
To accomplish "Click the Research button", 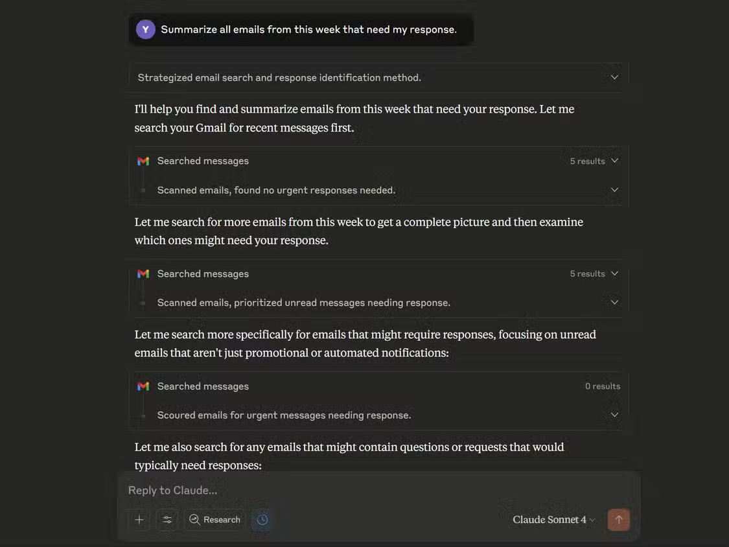I will click(214, 519).
